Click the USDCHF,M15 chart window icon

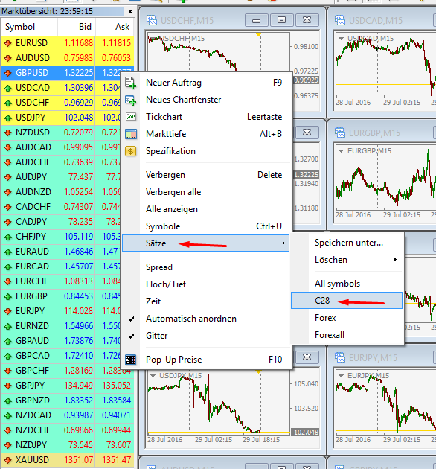(152, 20)
